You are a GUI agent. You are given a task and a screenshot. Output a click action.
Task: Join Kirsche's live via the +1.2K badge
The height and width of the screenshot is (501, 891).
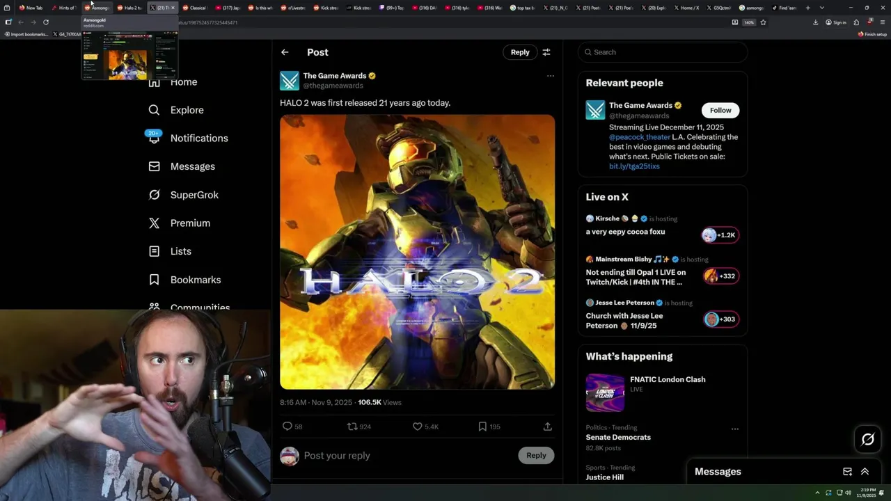coord(720,235)
